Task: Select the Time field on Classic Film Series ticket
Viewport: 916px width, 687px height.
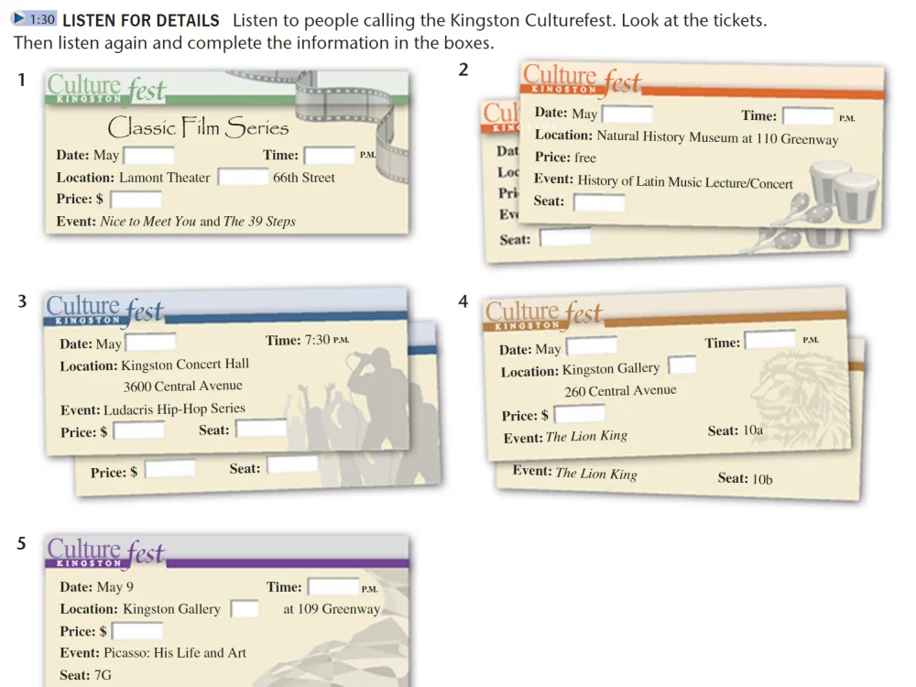Action: click(329, 156)
